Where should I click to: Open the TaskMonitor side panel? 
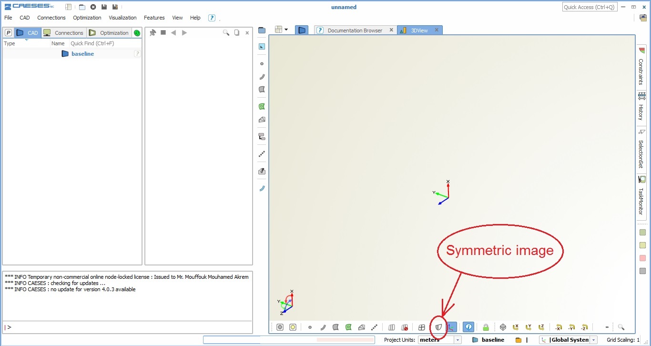[x=641, y=196]
